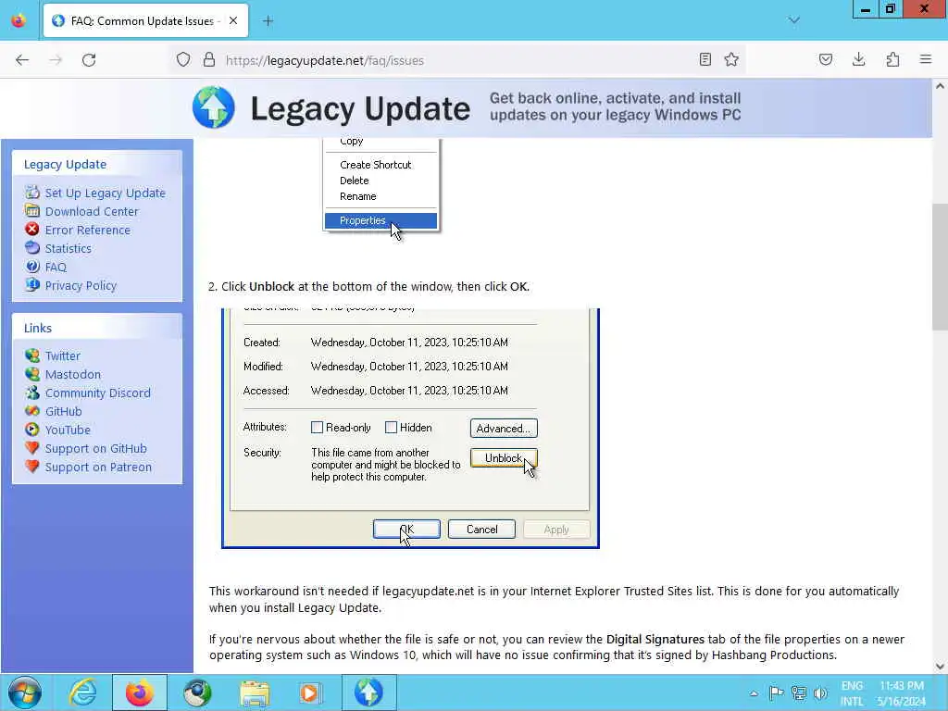This screenshot has width=948, height=711.
Task: Click the Support on Patreon heart icon
Action: click(32, 467)
